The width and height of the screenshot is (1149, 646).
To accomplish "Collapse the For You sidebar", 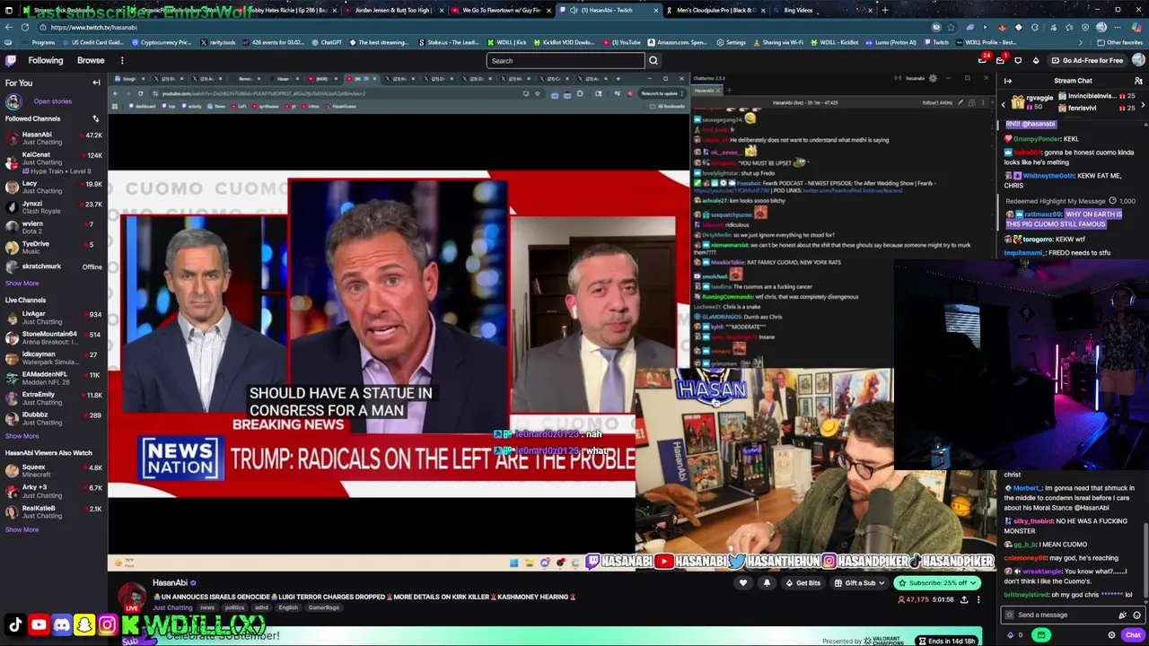I will (x=96, y=83).
